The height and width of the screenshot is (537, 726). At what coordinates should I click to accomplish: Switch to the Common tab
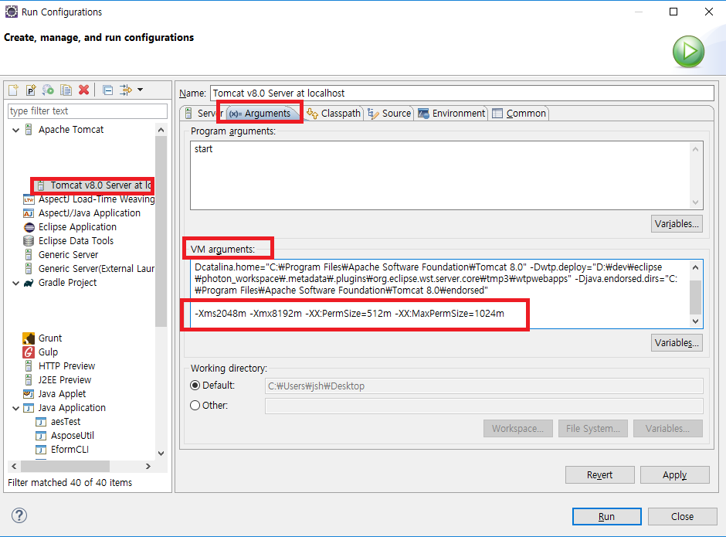519,113
